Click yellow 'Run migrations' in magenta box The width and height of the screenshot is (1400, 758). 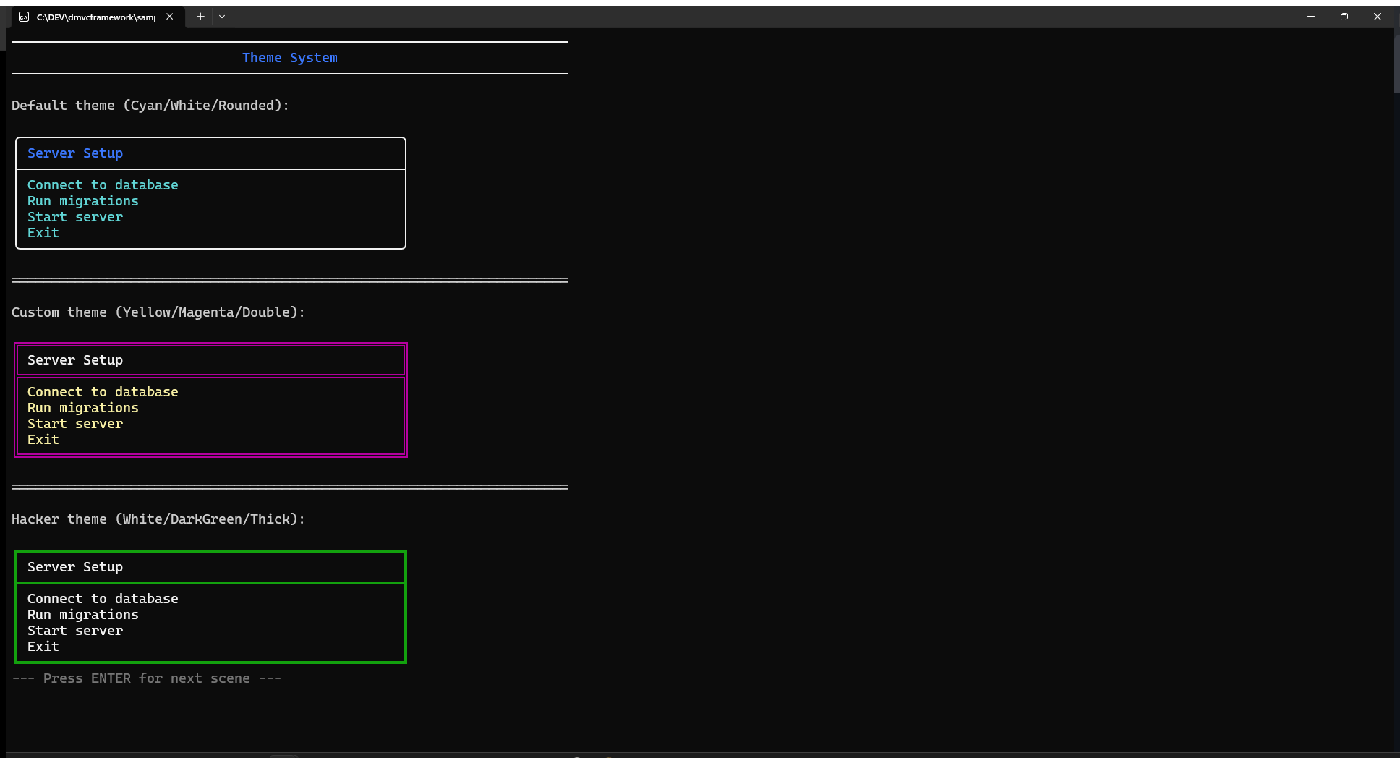pos(83,408)
